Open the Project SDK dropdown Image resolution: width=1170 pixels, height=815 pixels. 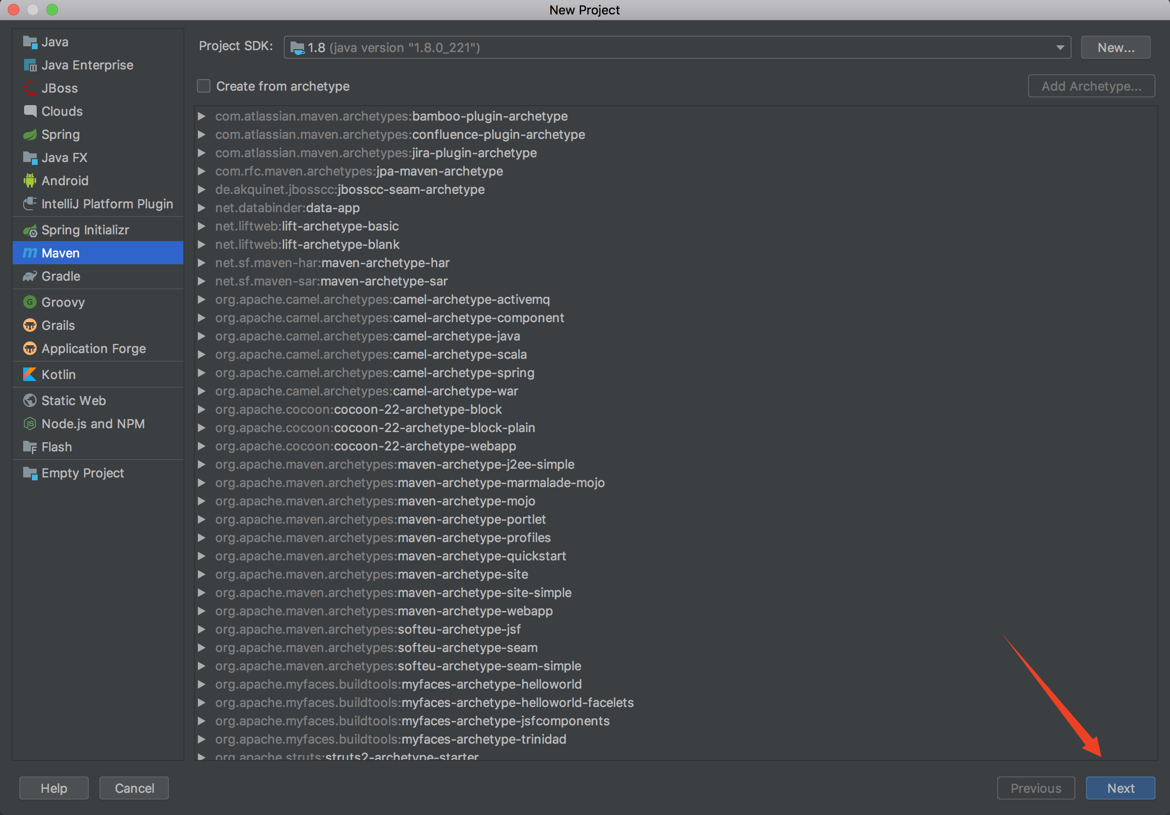pyautogui.click(x=1059, y=47)
